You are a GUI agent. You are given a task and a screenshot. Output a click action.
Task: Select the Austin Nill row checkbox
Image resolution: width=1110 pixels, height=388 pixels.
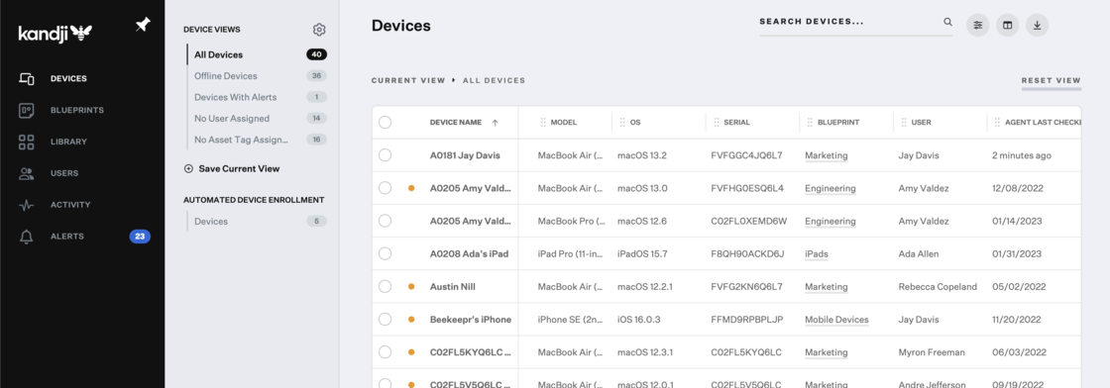click(385, 286)
